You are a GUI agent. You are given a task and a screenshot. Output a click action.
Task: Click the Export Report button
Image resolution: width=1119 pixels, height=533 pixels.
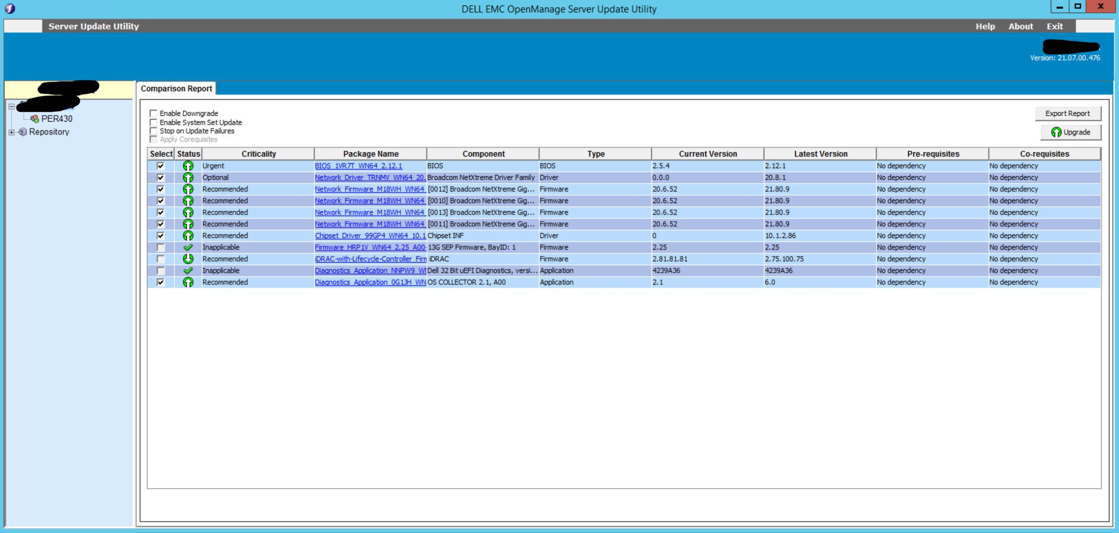tap(1067, 113)
